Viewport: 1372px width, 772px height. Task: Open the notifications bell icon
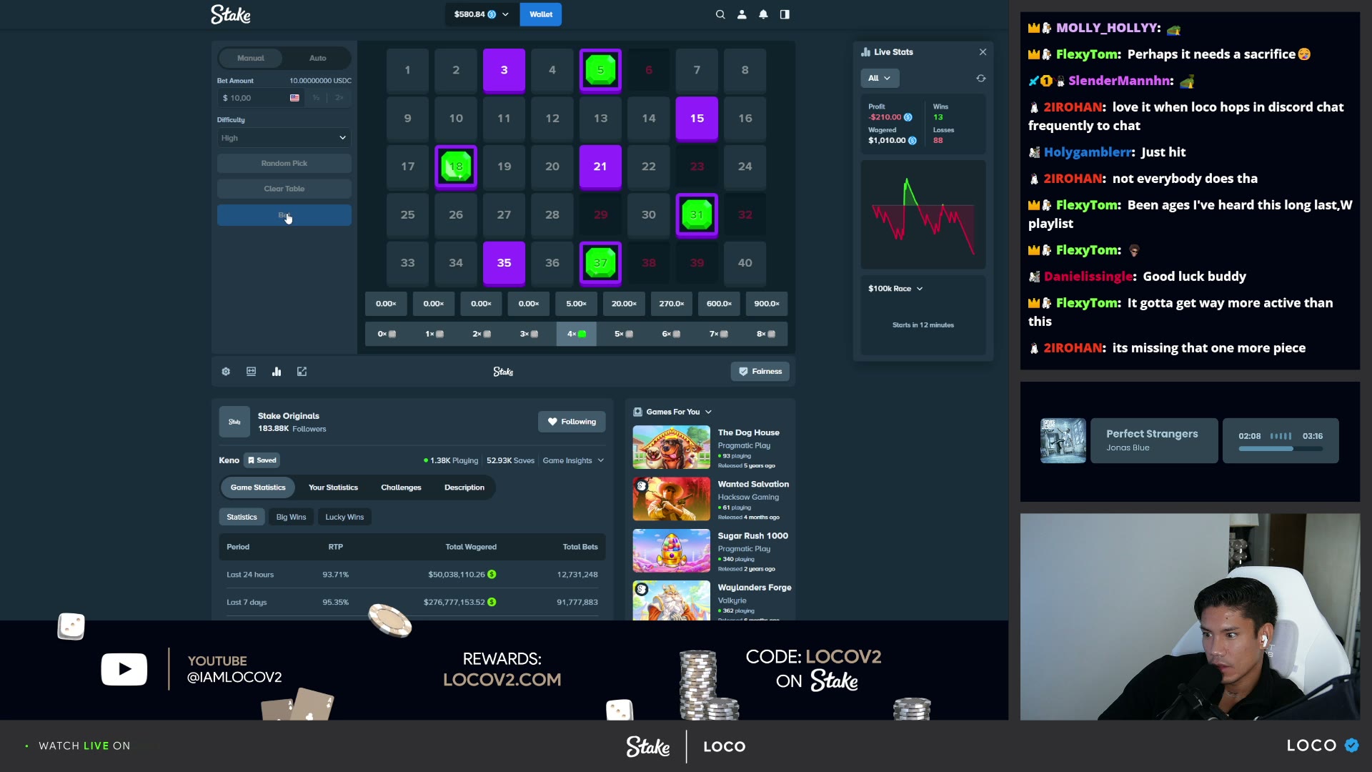[x=763, y=14]
